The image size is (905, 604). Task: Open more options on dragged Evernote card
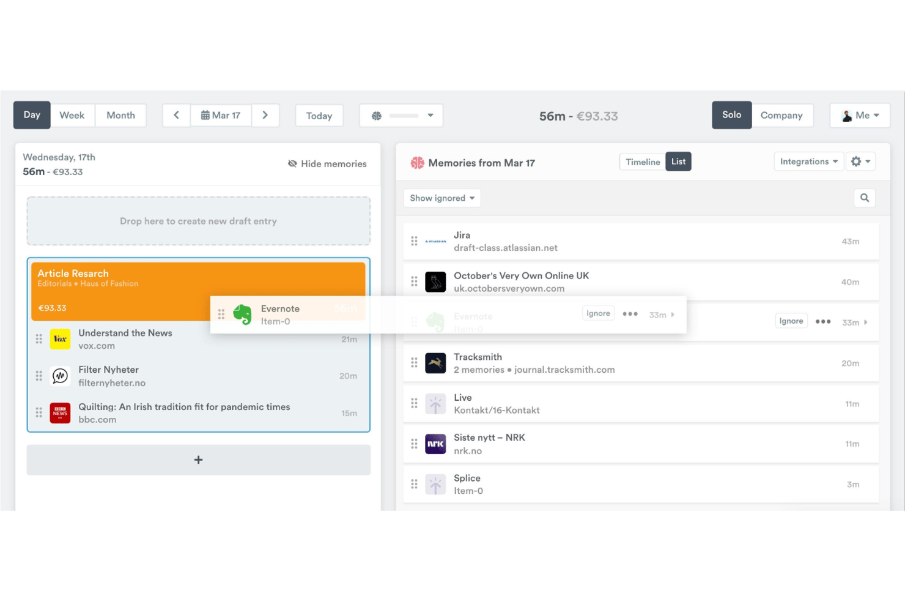[x=630, y=314]
